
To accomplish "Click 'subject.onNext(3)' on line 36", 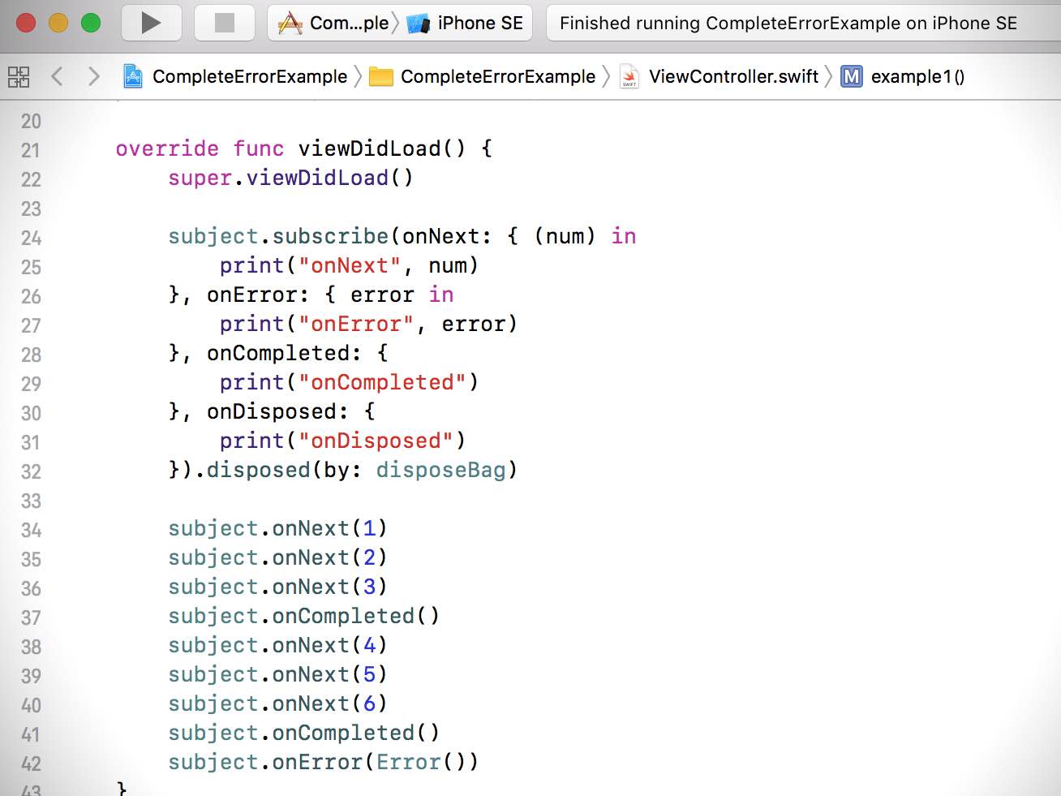I will click(x=278, y=587).
